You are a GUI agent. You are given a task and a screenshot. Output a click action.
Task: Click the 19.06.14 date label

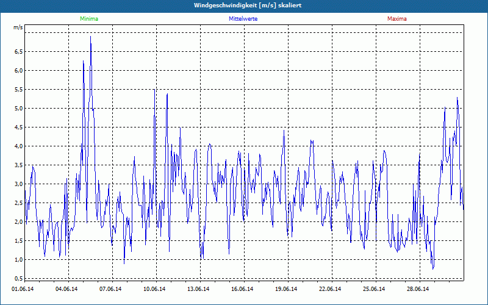click(285, 289)
